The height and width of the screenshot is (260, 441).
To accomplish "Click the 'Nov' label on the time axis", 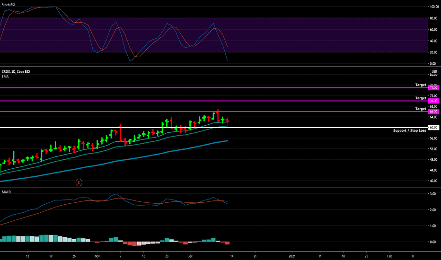I will pos(97,256).
